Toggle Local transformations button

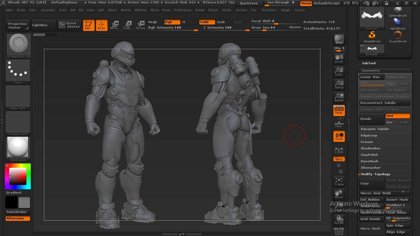coord(339,136)
